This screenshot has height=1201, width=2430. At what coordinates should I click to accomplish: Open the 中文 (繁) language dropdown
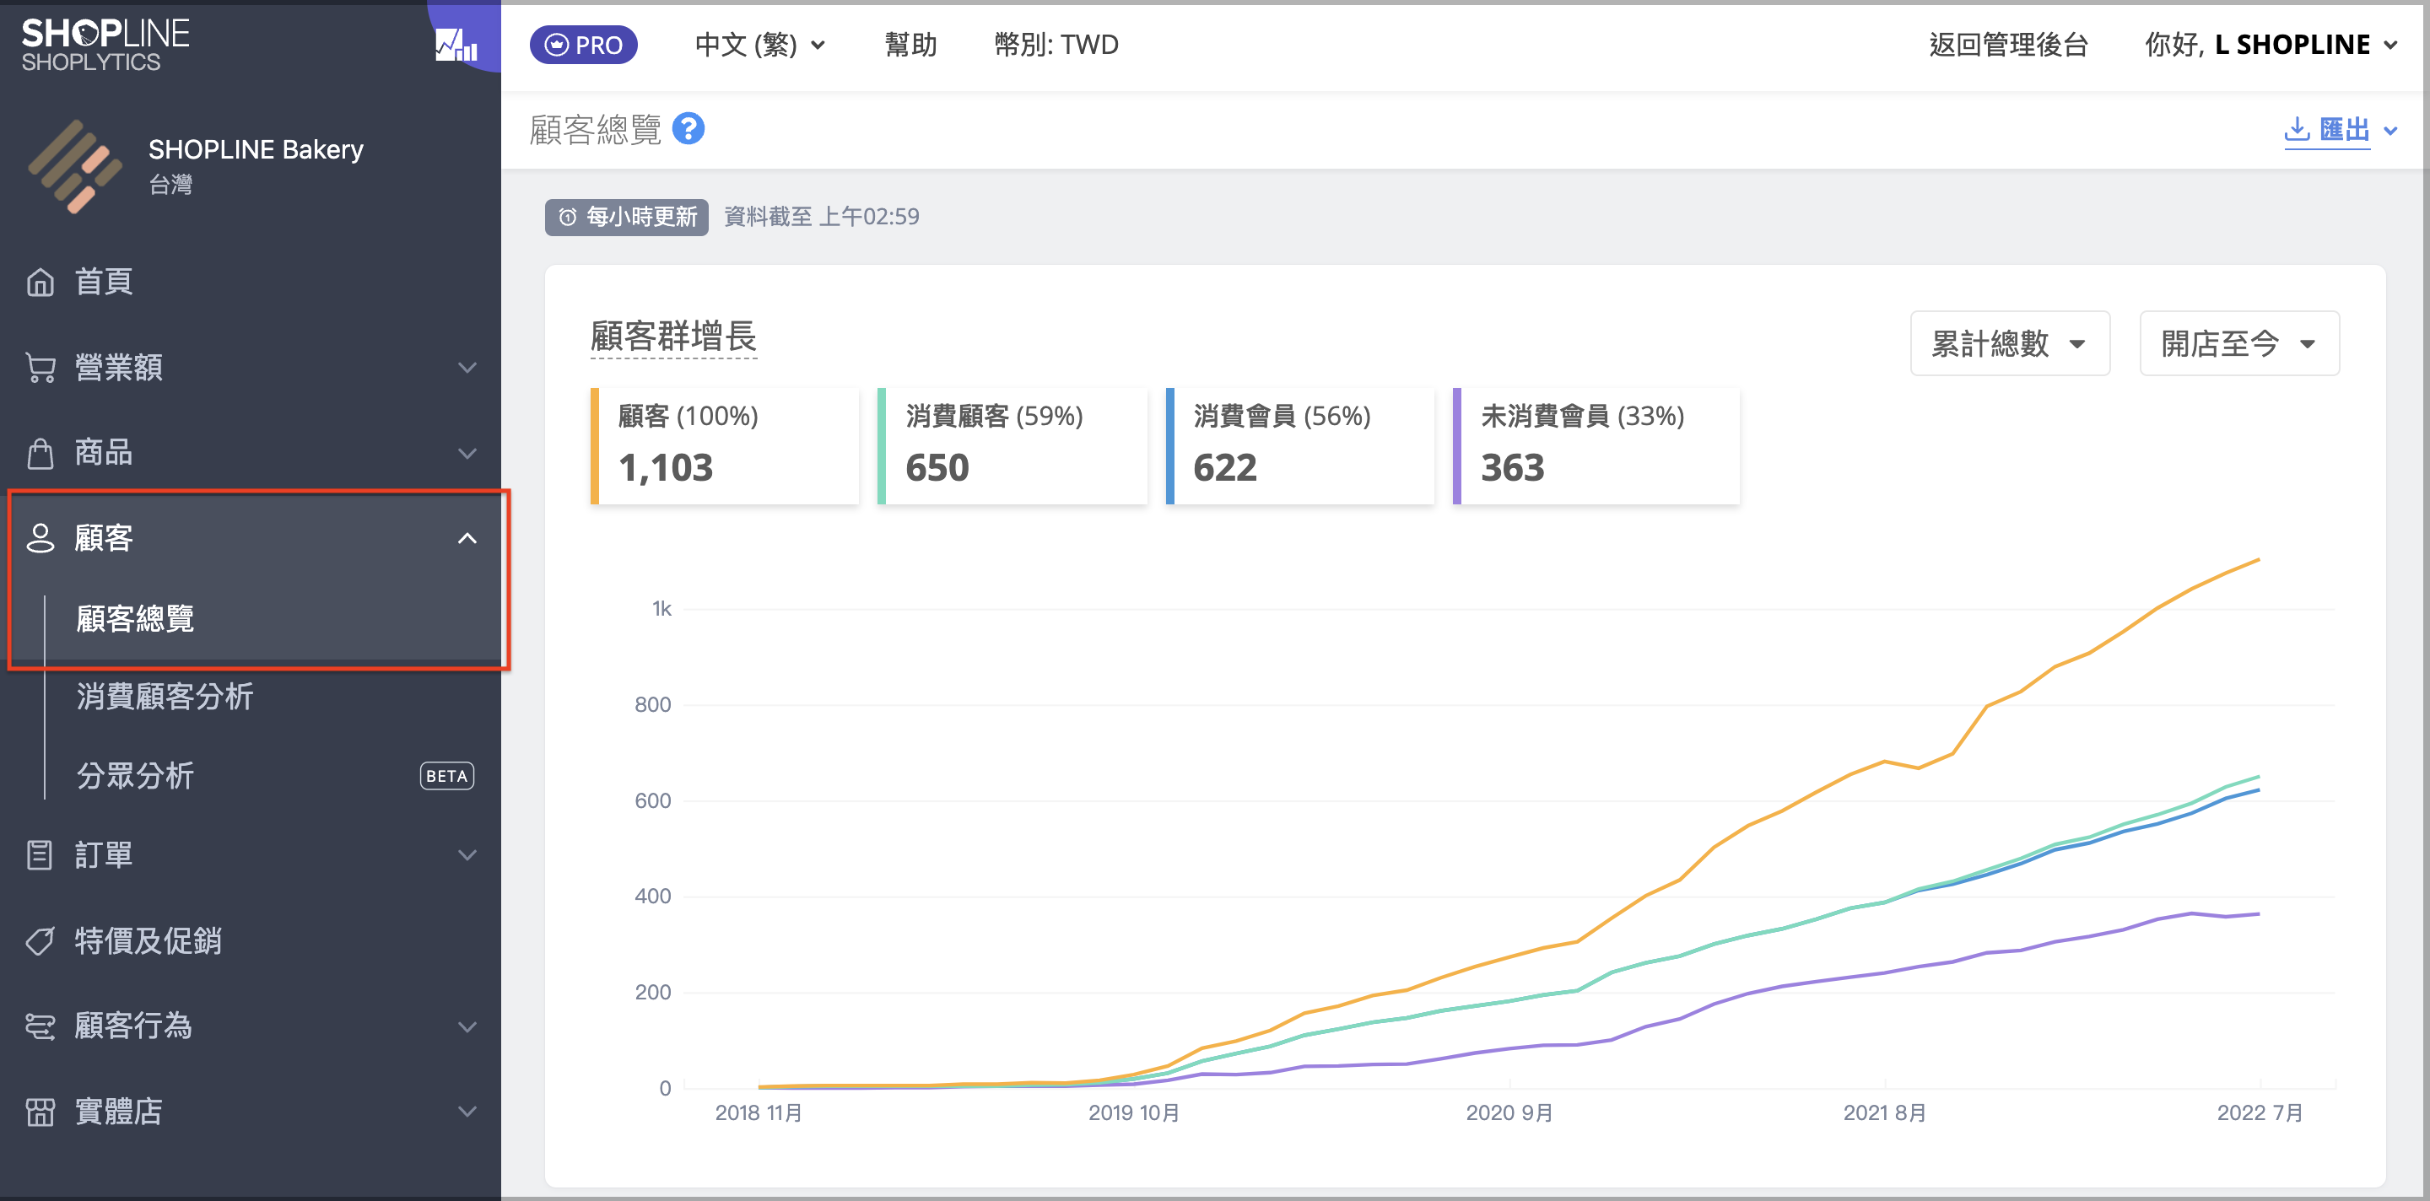[x=760, y=45]
